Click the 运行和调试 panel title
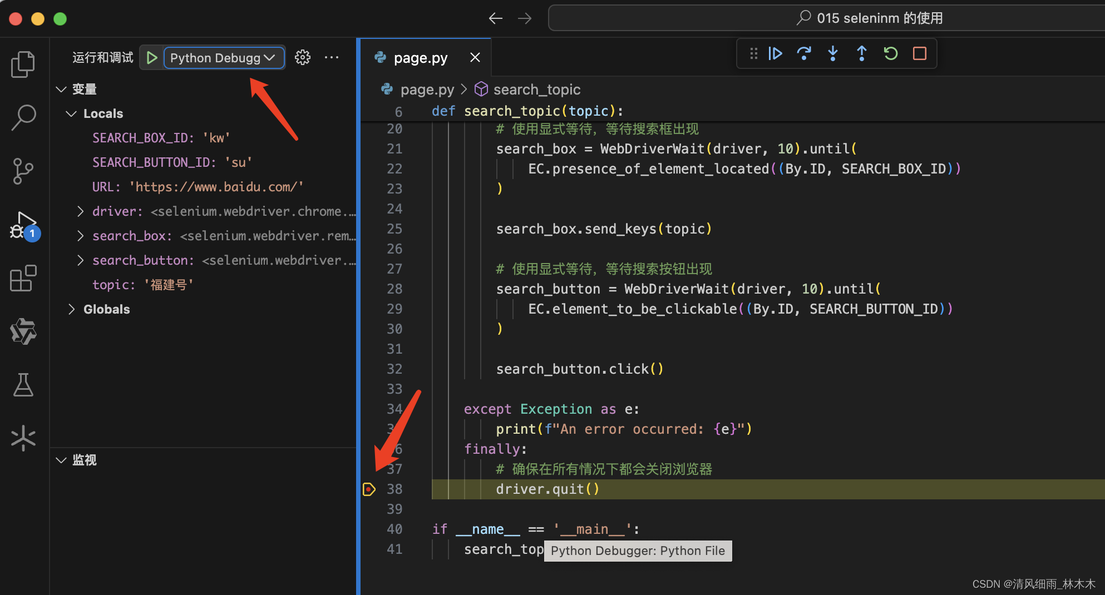 [103, 57]
